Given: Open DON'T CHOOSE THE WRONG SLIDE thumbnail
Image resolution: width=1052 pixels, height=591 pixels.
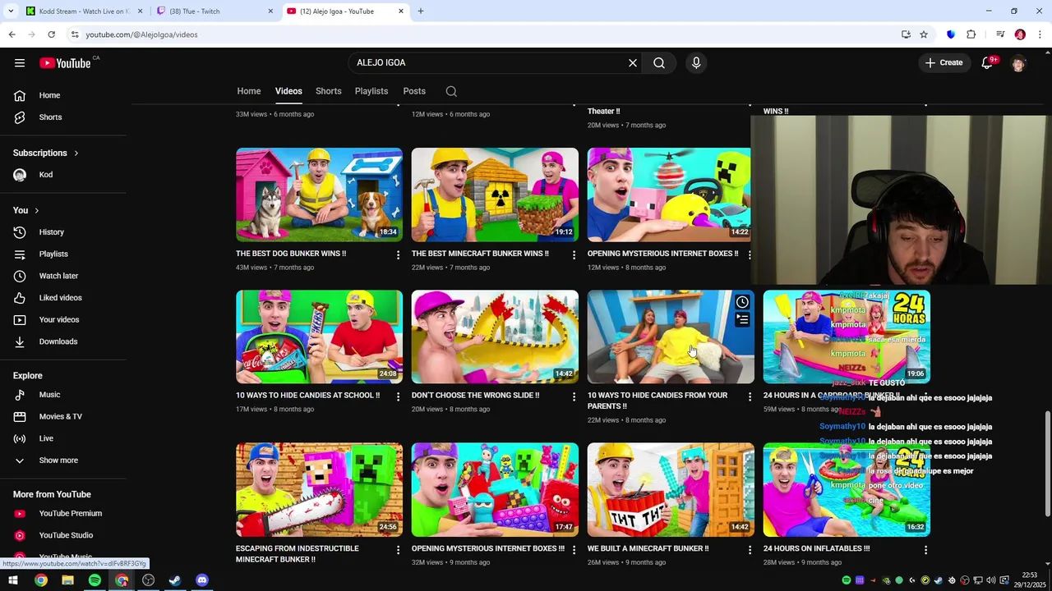Looking at the screenshot, I should click(x=495, y=337).
